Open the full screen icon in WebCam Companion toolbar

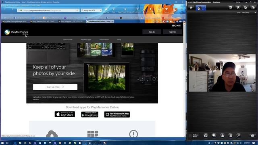(x=231, y=7)
